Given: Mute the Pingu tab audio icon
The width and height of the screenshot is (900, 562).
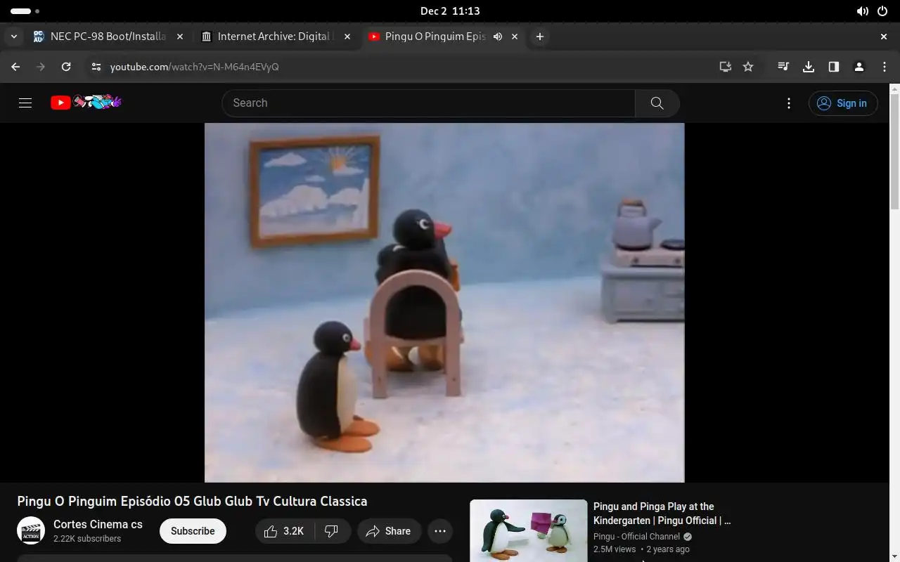Looking at the screenshot, I should [498, 37].
